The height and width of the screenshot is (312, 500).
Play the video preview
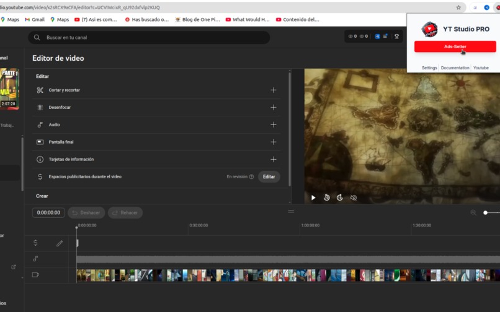pyautogui.click(x=313, y=197)
